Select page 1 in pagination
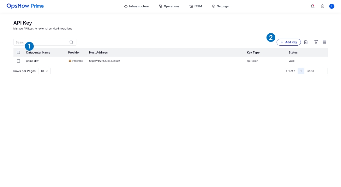This screenshot has width=341, height=187. tap(301, 71)
